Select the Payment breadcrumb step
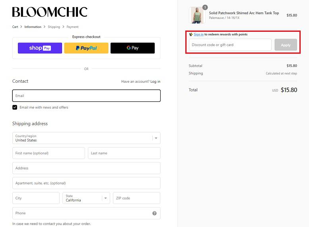This screenshot has height=227, width=309. point(72,27)
